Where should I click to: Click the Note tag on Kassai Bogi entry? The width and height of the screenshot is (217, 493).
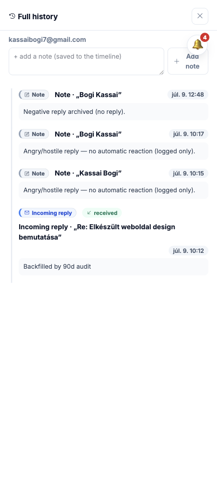point(34,173)
